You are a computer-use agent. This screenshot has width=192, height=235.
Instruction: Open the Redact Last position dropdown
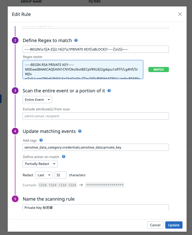point(44,175)
